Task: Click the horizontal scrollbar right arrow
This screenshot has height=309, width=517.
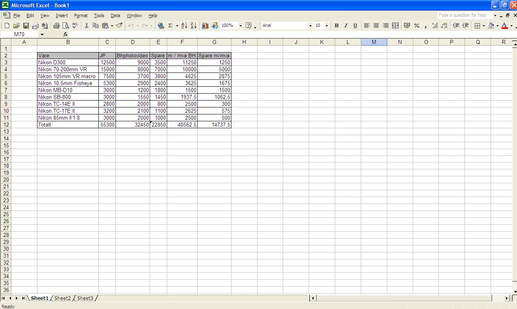Action: [x=507, y=298]
